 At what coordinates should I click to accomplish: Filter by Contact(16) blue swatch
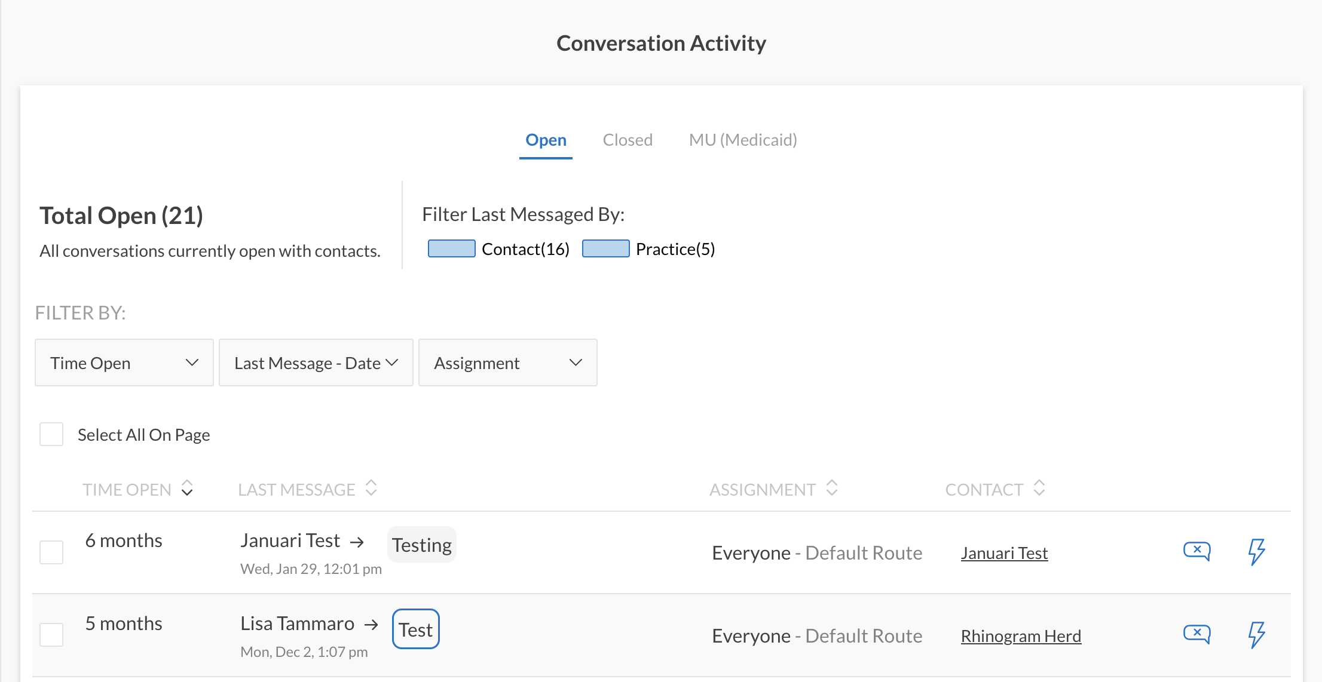tap(452, 248)
